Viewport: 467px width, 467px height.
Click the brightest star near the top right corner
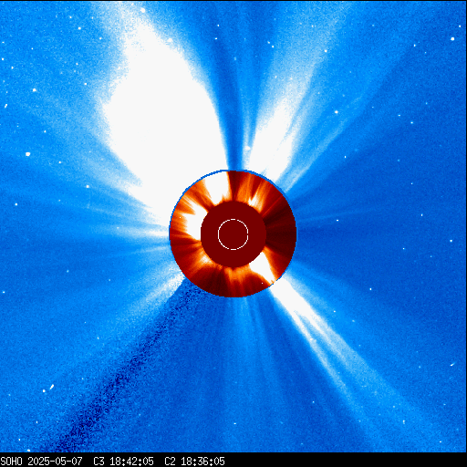(x=452, y=39)
